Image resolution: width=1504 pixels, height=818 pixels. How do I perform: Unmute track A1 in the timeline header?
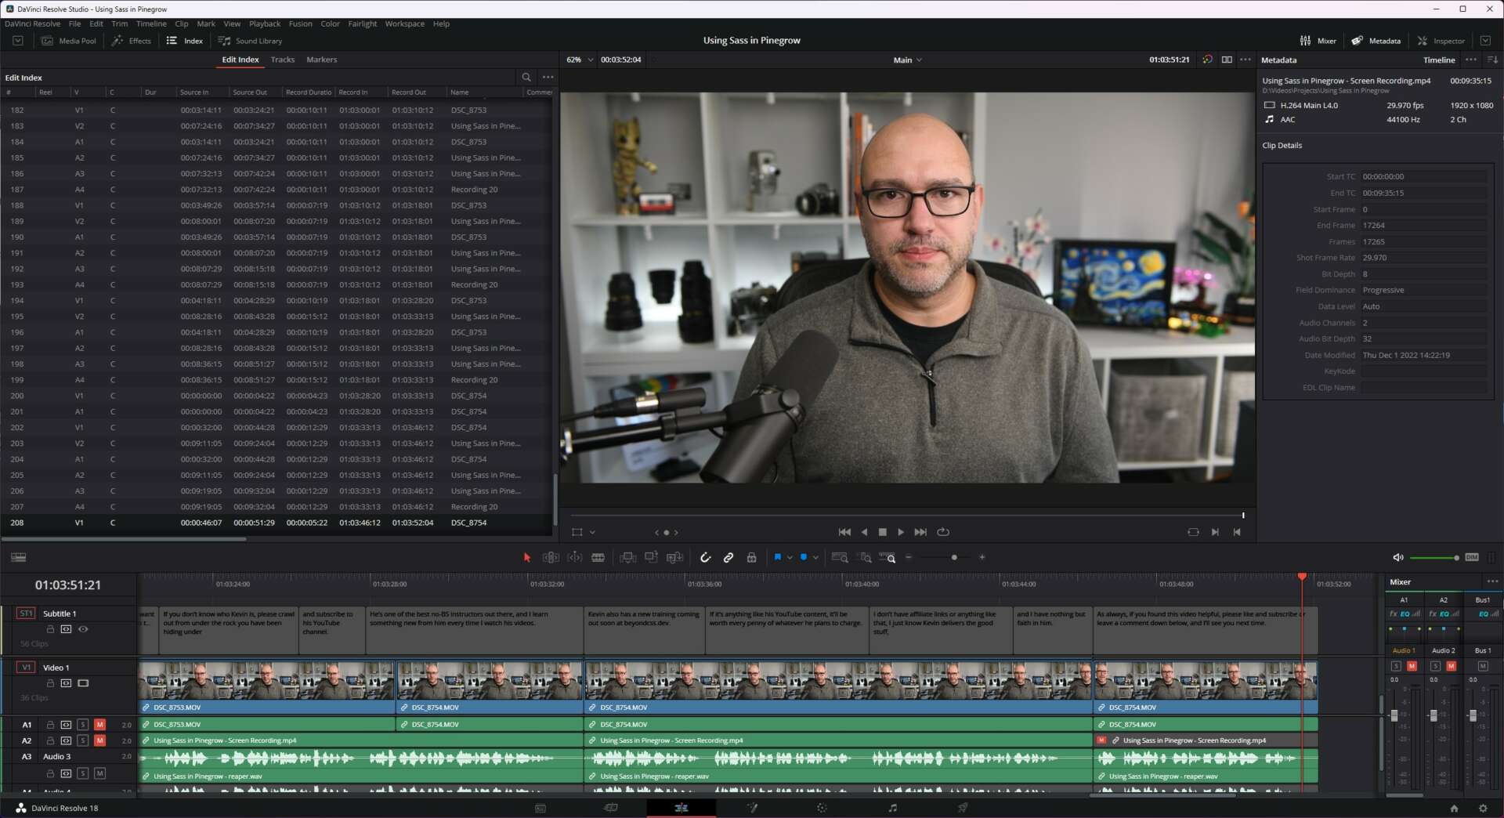99,725
